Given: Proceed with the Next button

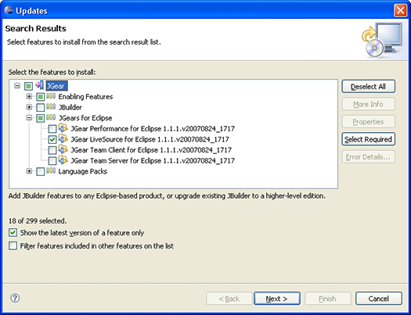Looking at the screenshot, I should (277, 299).
